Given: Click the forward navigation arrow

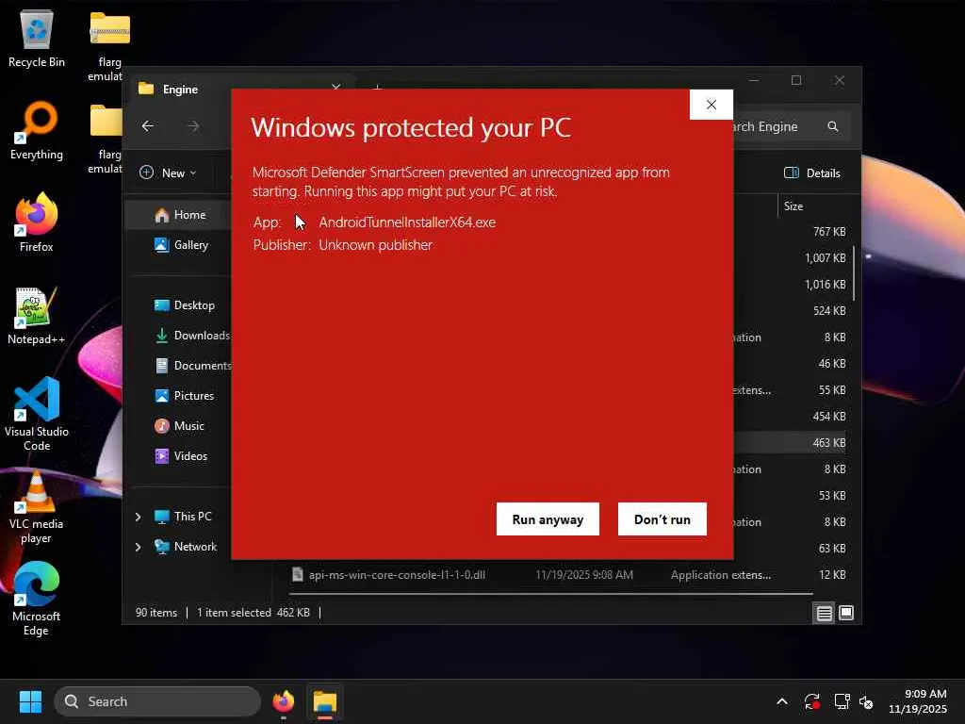Looking at the screenshot, I should point(193,126).
